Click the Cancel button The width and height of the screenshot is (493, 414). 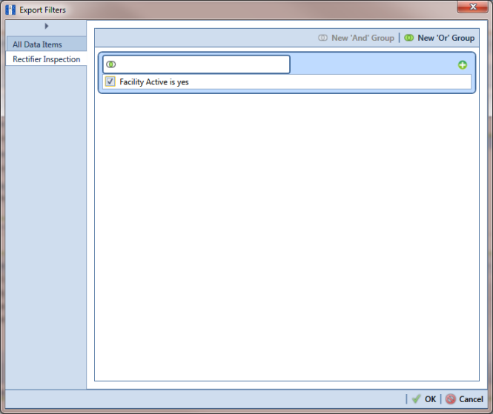(464, 399)
